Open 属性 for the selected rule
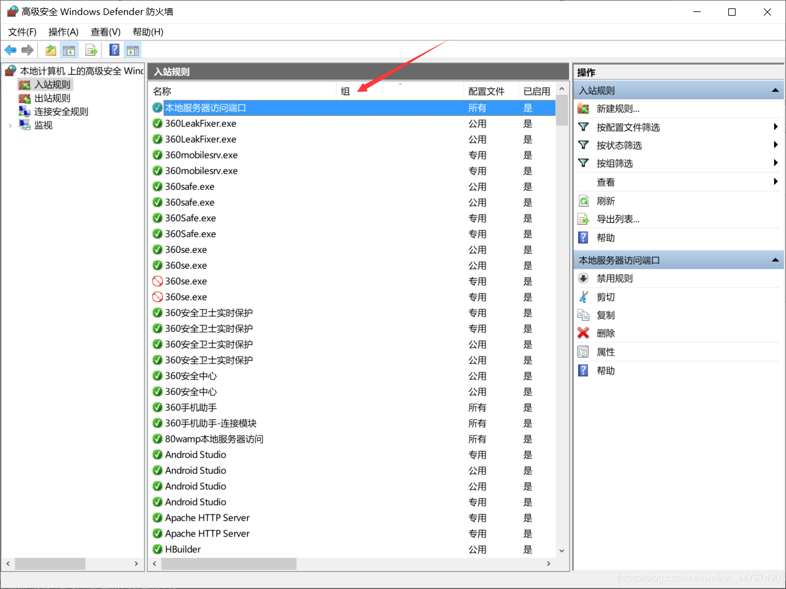This screenshot has height=589, width=786. click(606, 352)
